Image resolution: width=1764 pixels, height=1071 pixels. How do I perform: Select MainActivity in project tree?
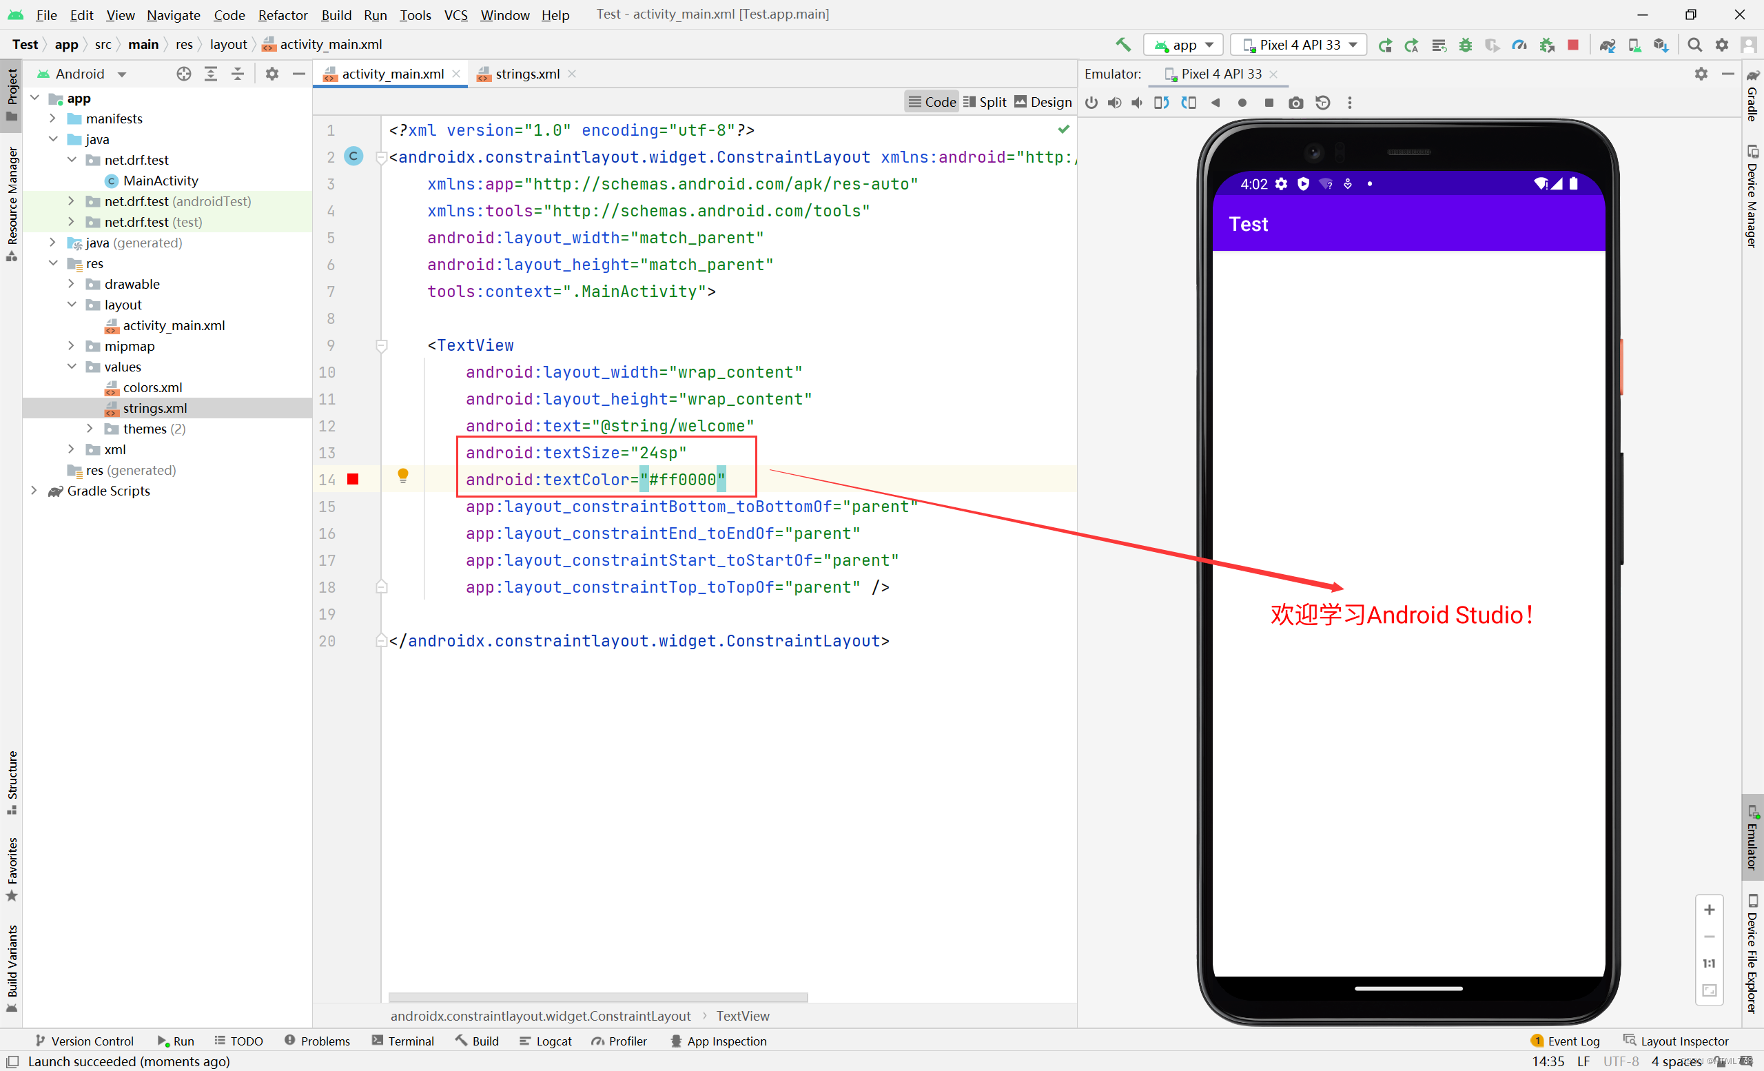pyautogui.click(x=161, y=181)
